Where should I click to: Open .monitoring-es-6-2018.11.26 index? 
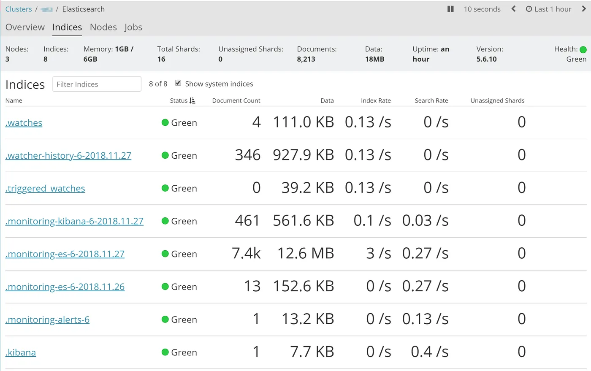[65, 287]
